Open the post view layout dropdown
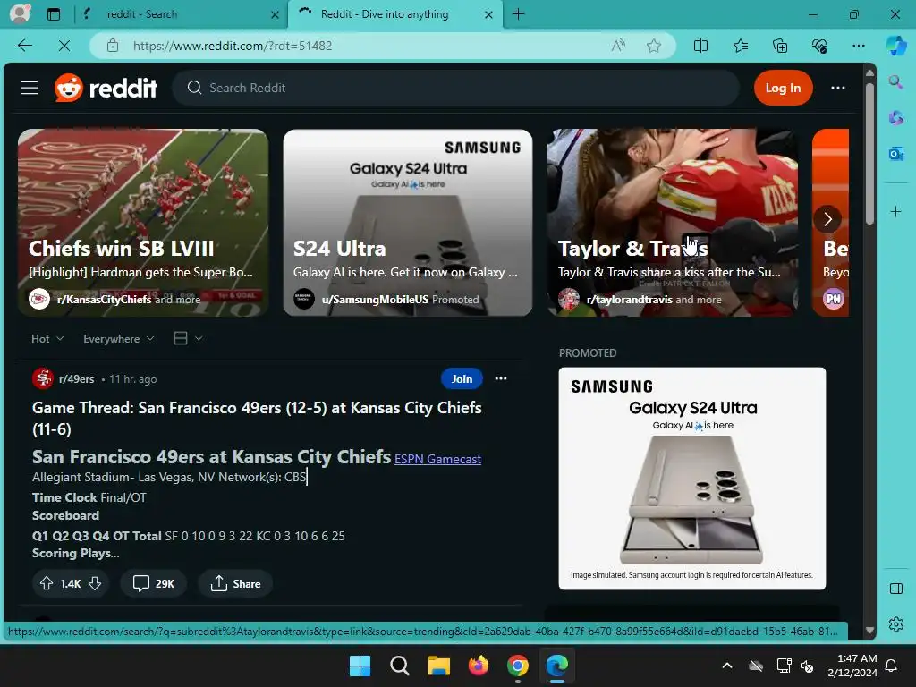Viewport: 916px width, 687px height. [188, 338]
